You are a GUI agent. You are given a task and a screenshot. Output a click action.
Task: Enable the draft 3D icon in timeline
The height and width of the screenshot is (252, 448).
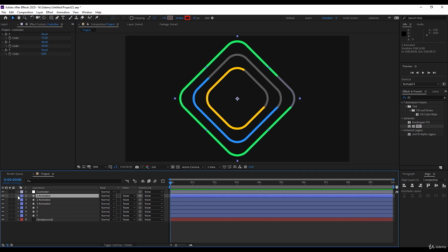[x=135, y=181]
